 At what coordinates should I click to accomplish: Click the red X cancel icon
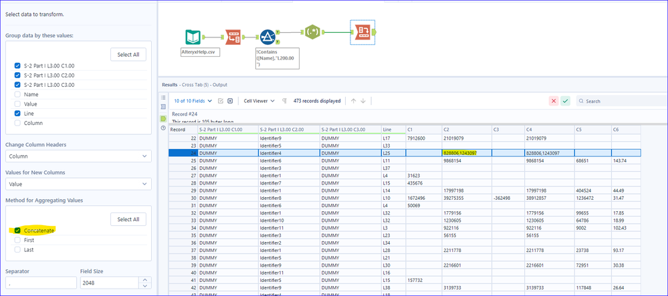[554, 101]
